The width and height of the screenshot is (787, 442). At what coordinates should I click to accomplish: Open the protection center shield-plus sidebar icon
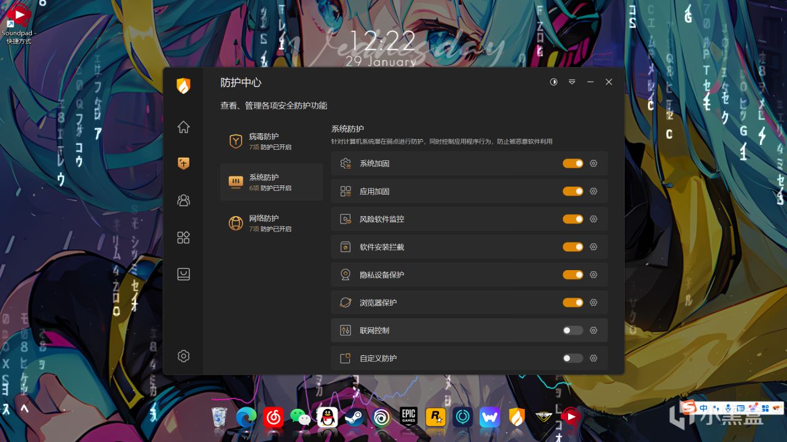[x=183, y=163]
